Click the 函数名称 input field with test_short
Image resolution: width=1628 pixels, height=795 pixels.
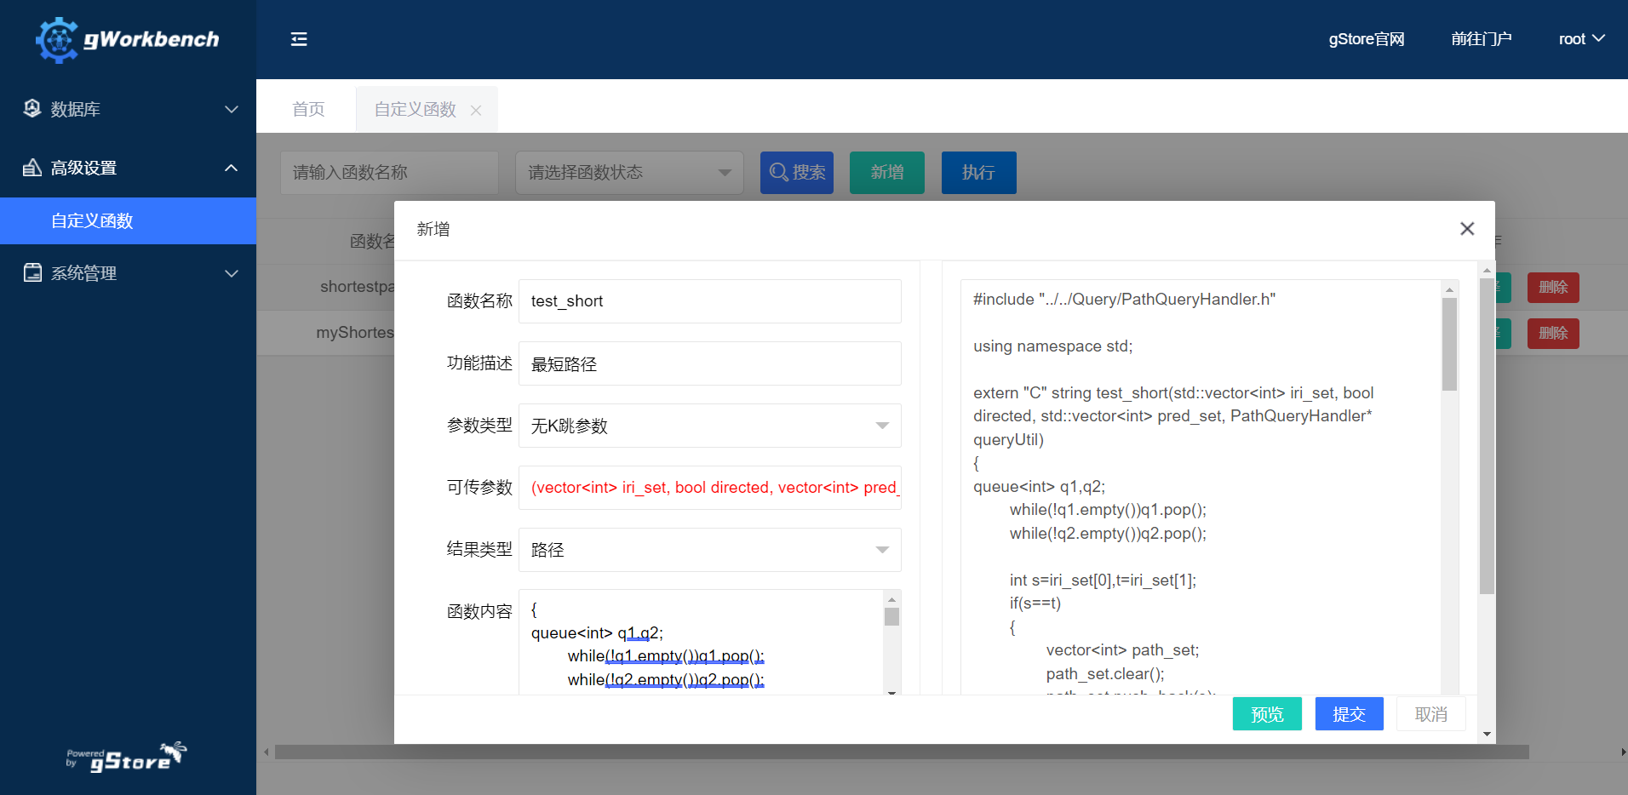[x=709, y=301]
